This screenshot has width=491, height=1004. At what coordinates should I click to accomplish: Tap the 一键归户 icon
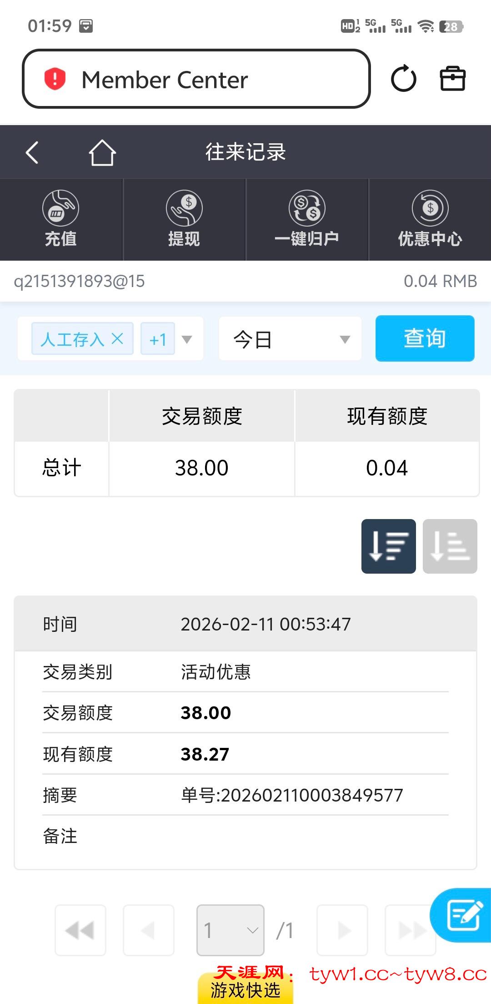coord(307,219)
